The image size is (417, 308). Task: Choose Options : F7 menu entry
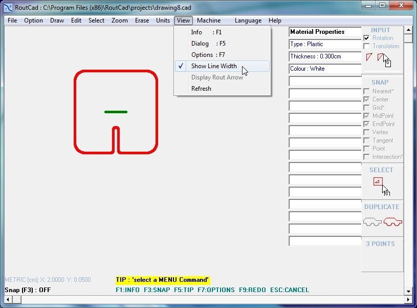tap(223, 55)
